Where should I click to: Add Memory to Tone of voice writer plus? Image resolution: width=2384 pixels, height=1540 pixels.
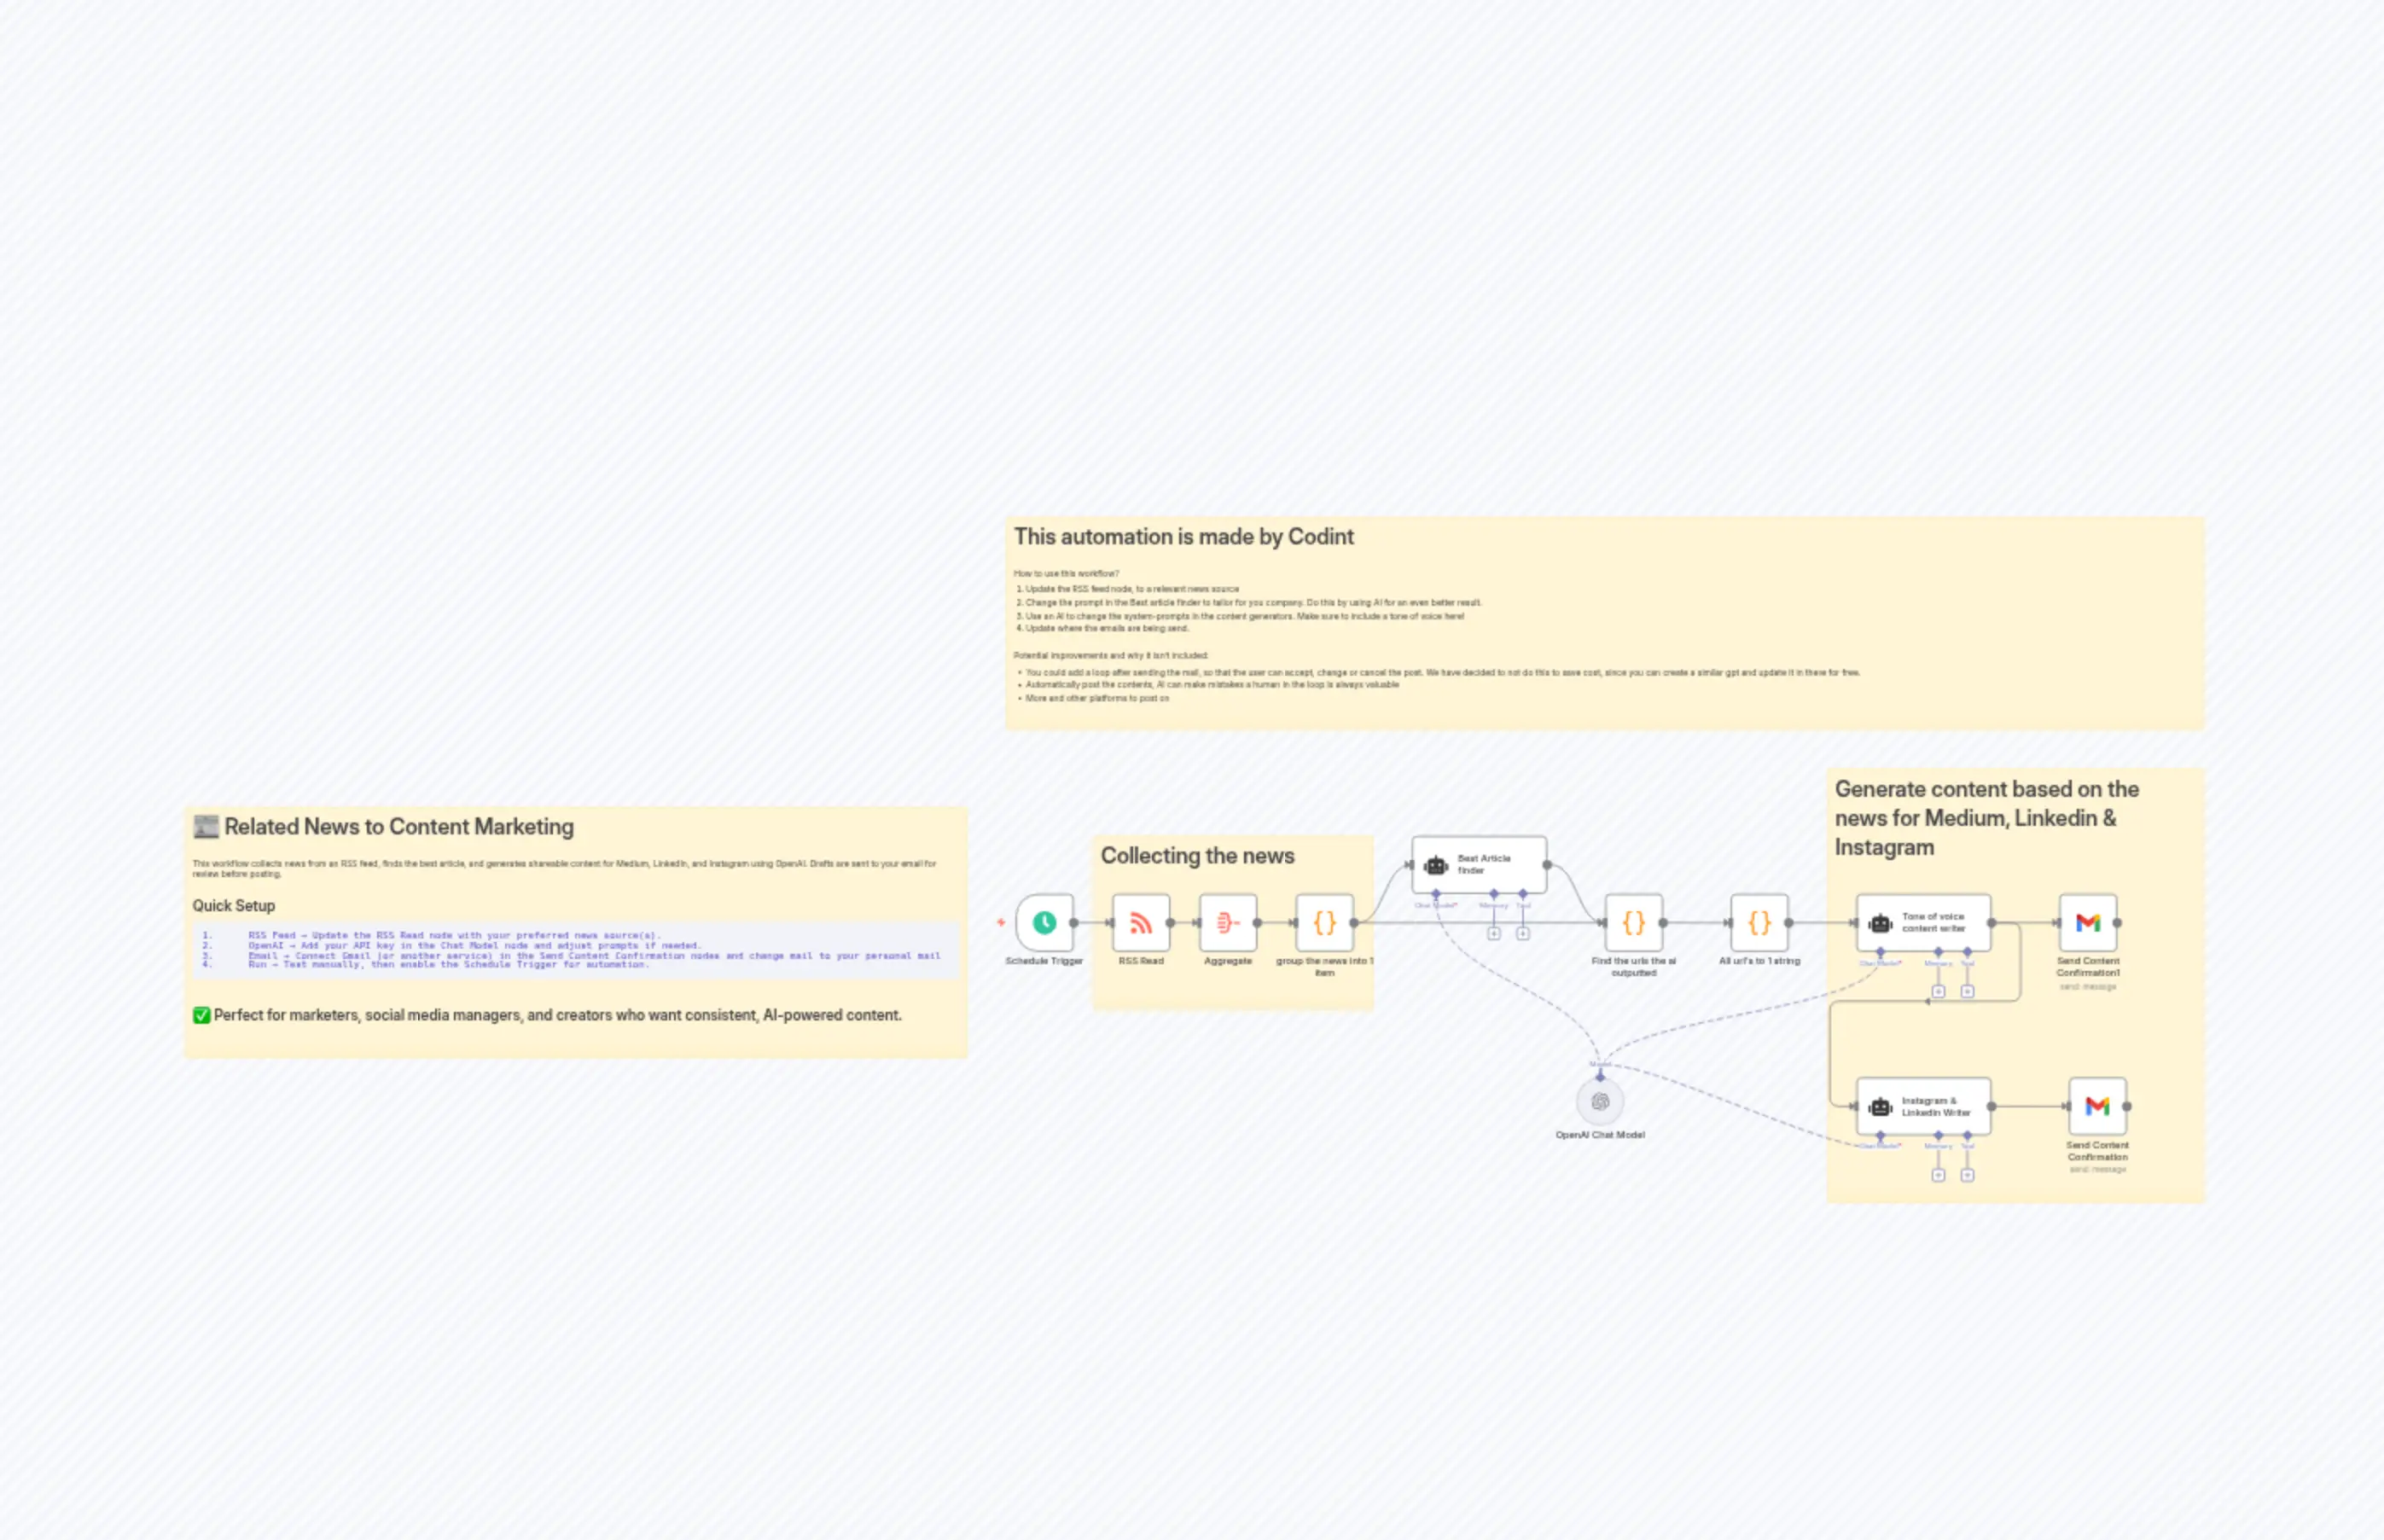(x=1938, y=992)
